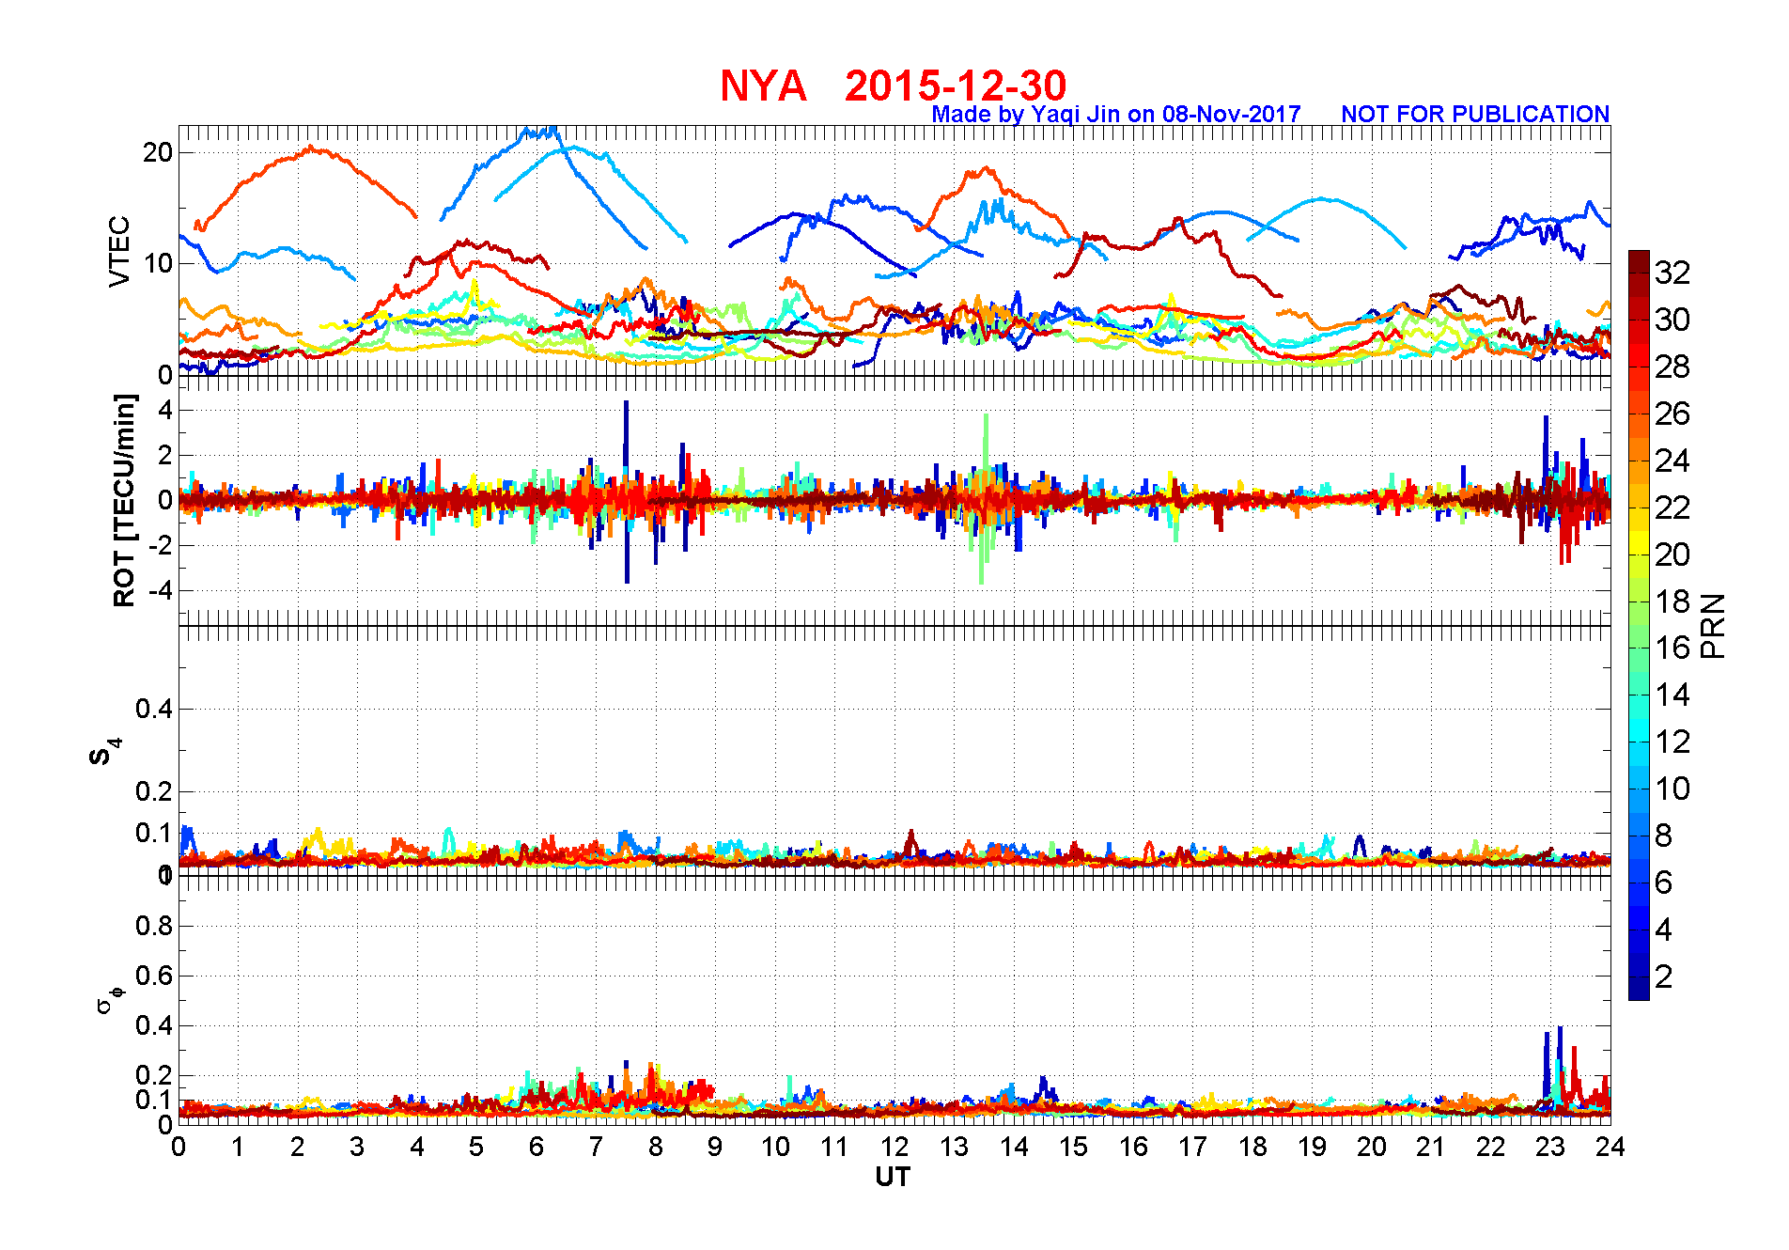Click colorbar tick label 24
Image resolution: width=1789 pixels, height=1250 pixels.
(1672, 461)
